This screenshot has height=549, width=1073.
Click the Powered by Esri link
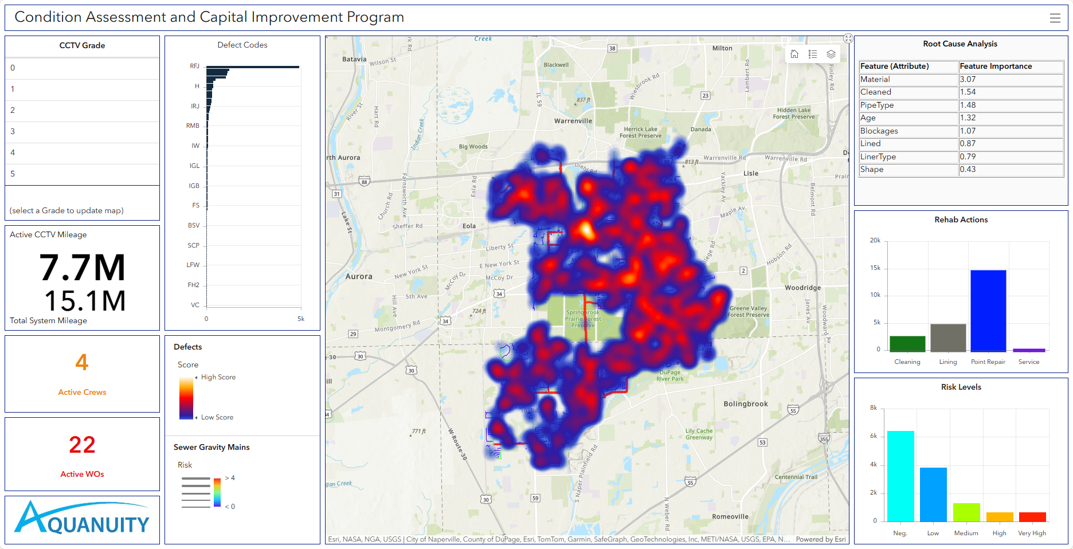pos(820,539)
